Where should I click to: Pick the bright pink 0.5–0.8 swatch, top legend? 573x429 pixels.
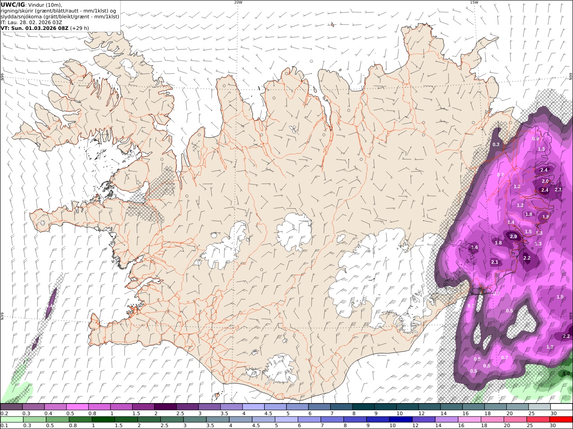[x=77, y=407]
